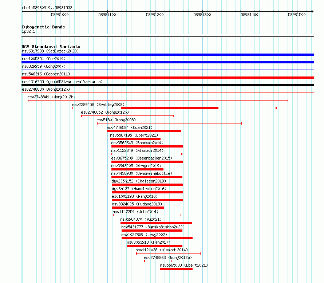Open nsv3053913 (Fan2017) variant bar

tap(155, 246)
